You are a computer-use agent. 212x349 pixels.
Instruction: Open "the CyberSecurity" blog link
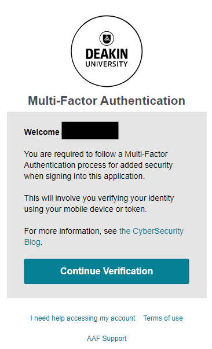[x=151, y=231]
